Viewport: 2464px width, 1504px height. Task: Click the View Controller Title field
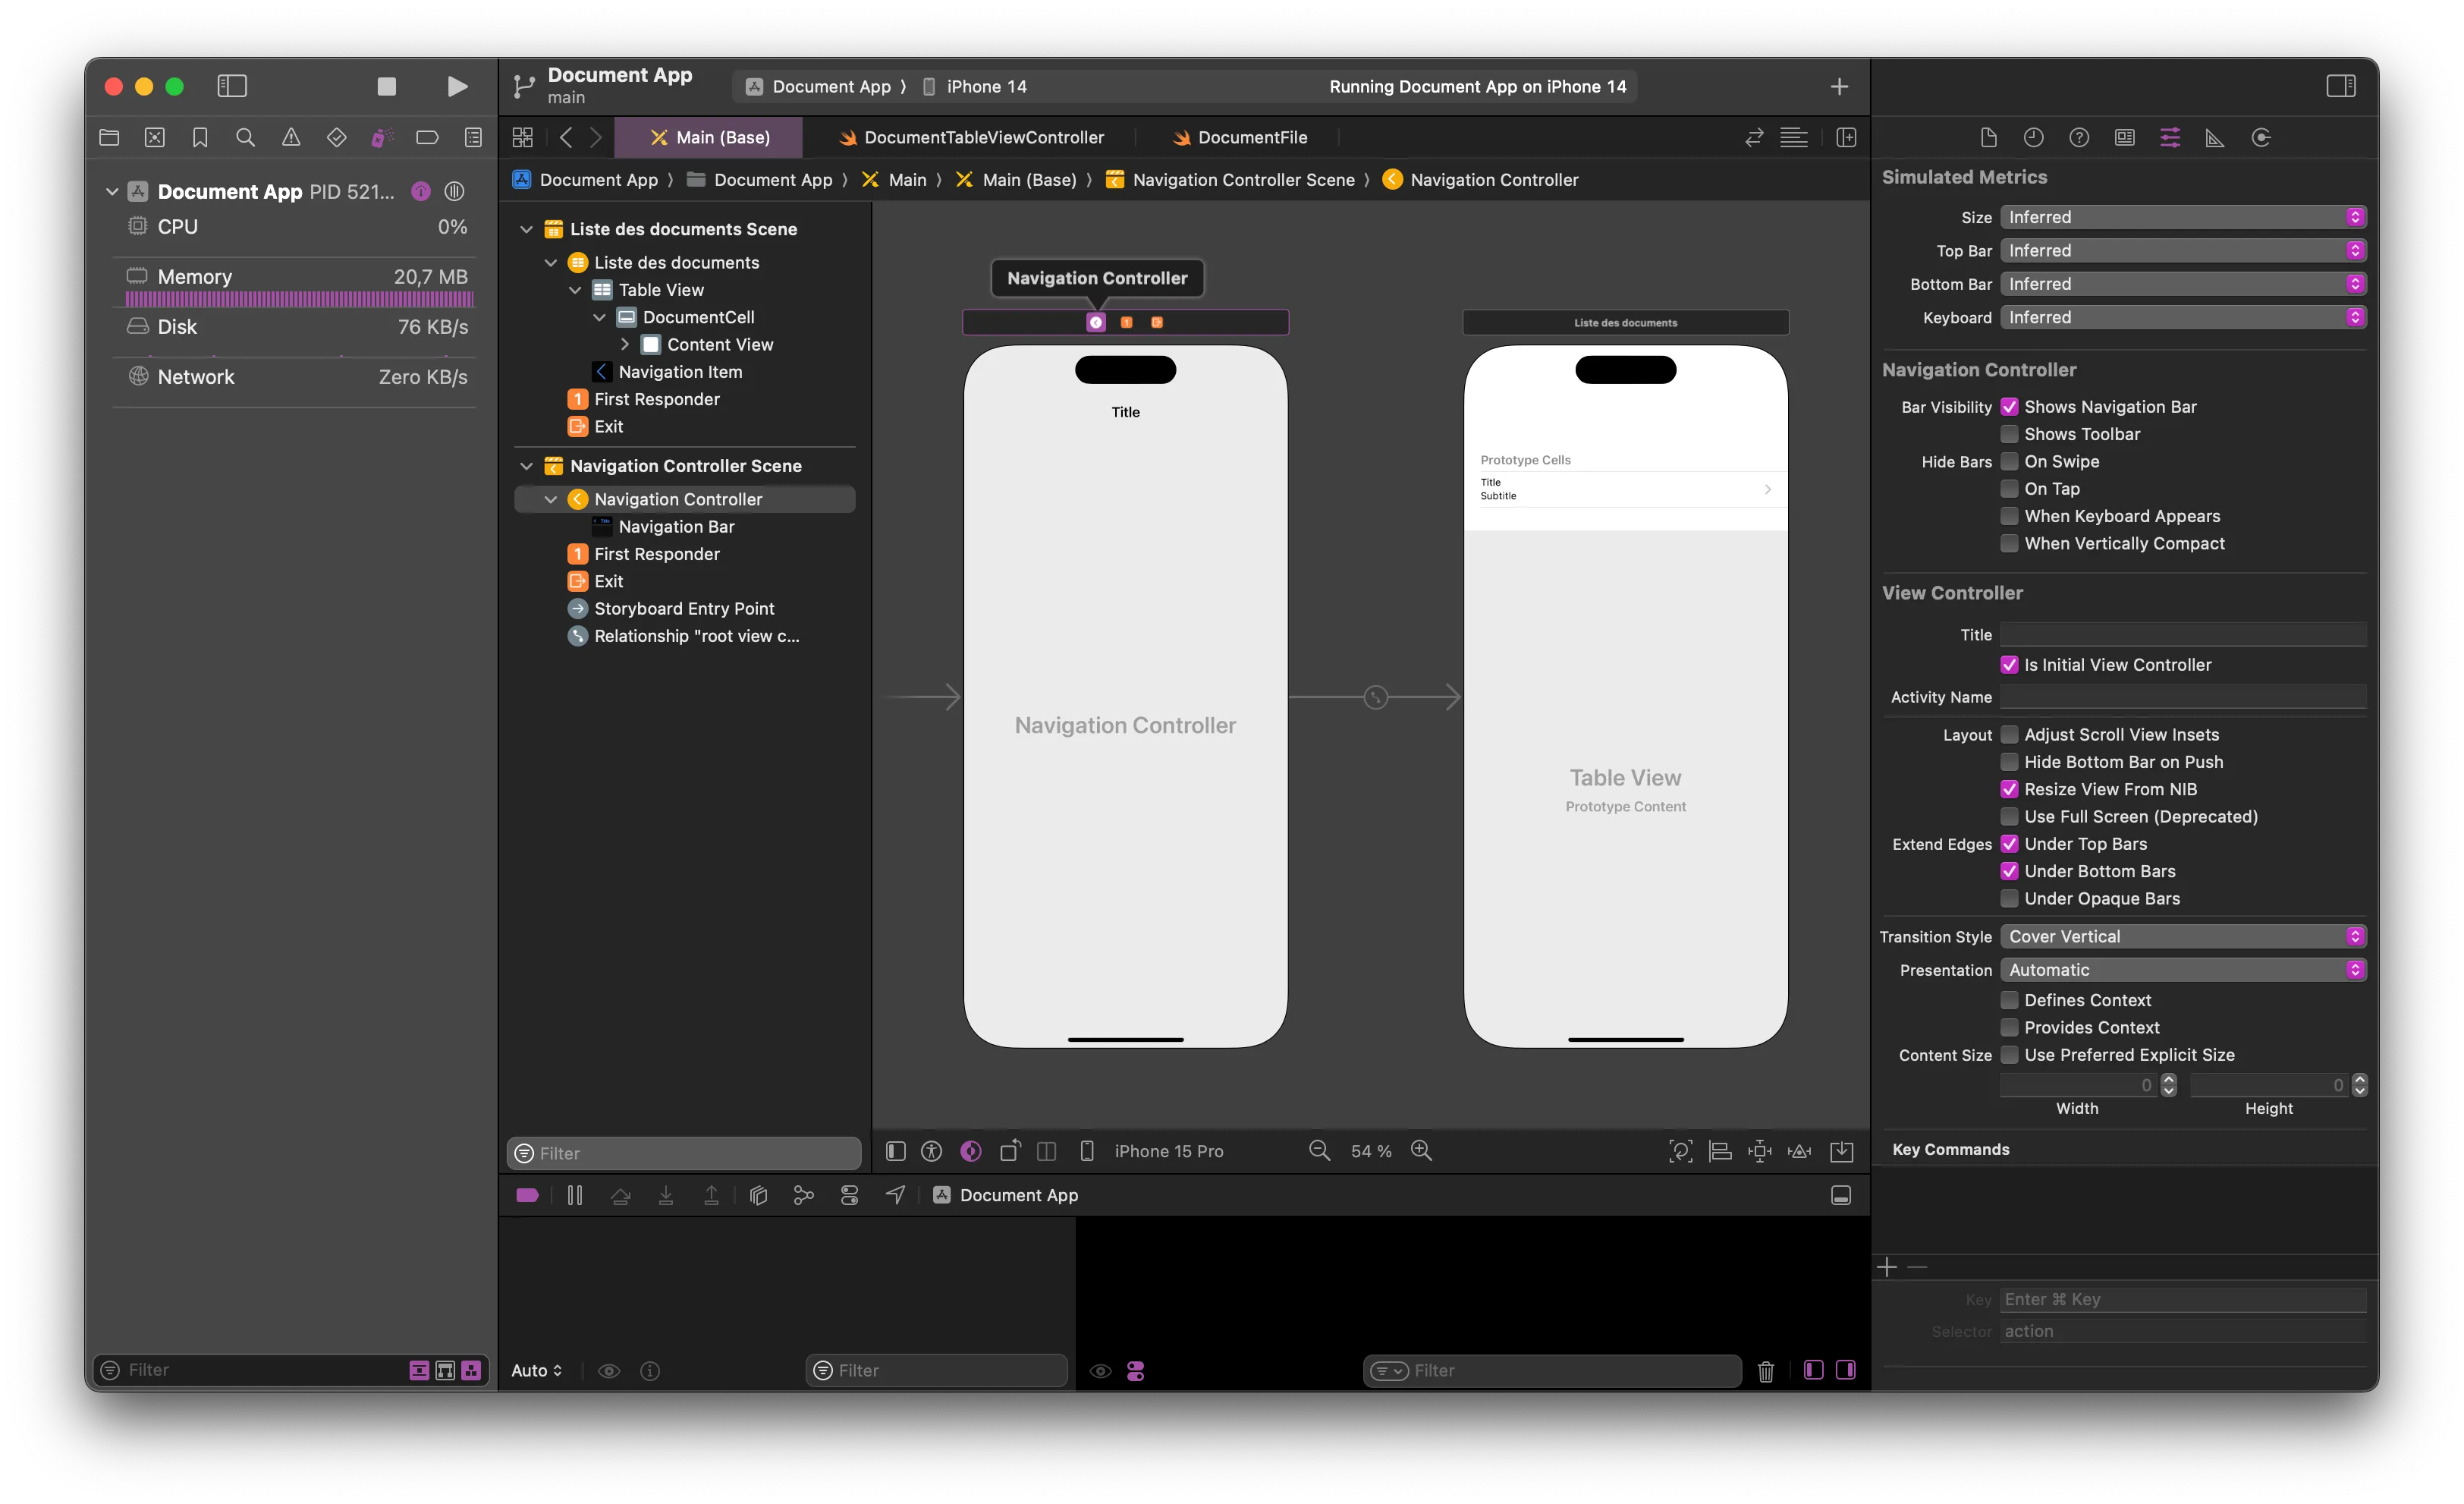(x=2182, y=635)
